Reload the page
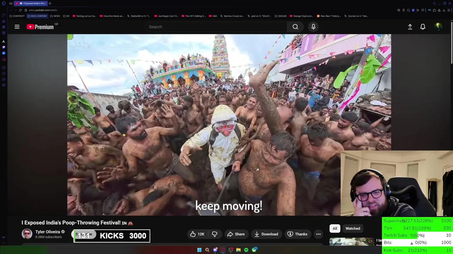Screen dimensions: 453x254 20,10
